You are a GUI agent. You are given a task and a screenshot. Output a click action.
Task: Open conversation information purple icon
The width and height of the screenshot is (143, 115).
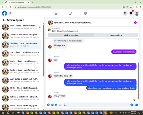135,23
